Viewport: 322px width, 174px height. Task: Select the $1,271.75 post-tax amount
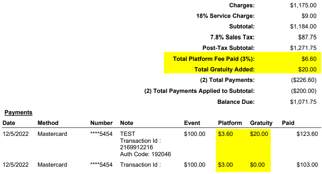click(x=303, y=48)
